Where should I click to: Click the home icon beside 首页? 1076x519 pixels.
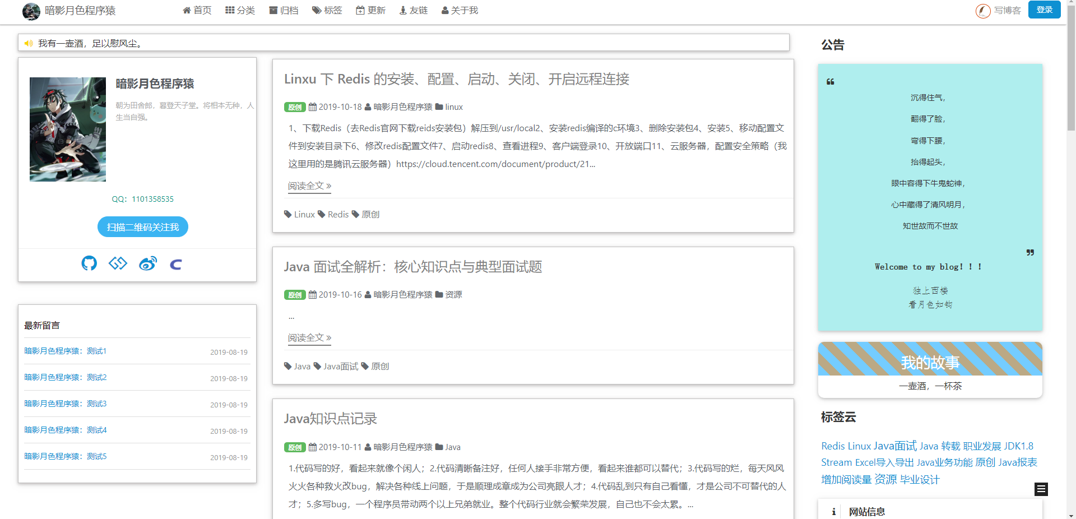(x=185, y=10)
